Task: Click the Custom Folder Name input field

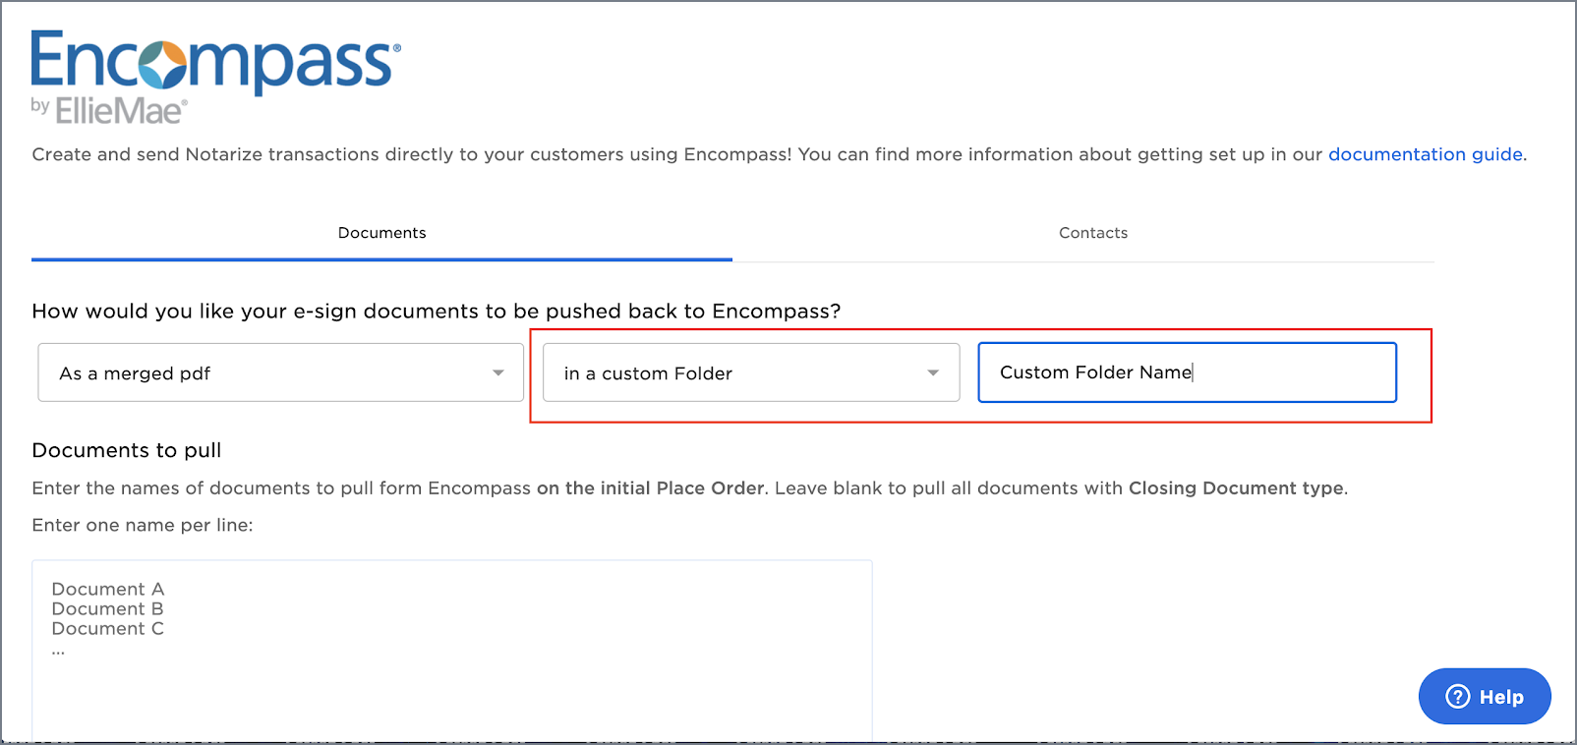Action: pos(1187,372)
